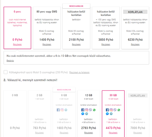Image resolution: width=152 pixels, height=137 pixels.
Task: Select the KORLÁTLAN 6230 Ft/hó voice plan
Action: pyautogui.click(x=135, y=28)
